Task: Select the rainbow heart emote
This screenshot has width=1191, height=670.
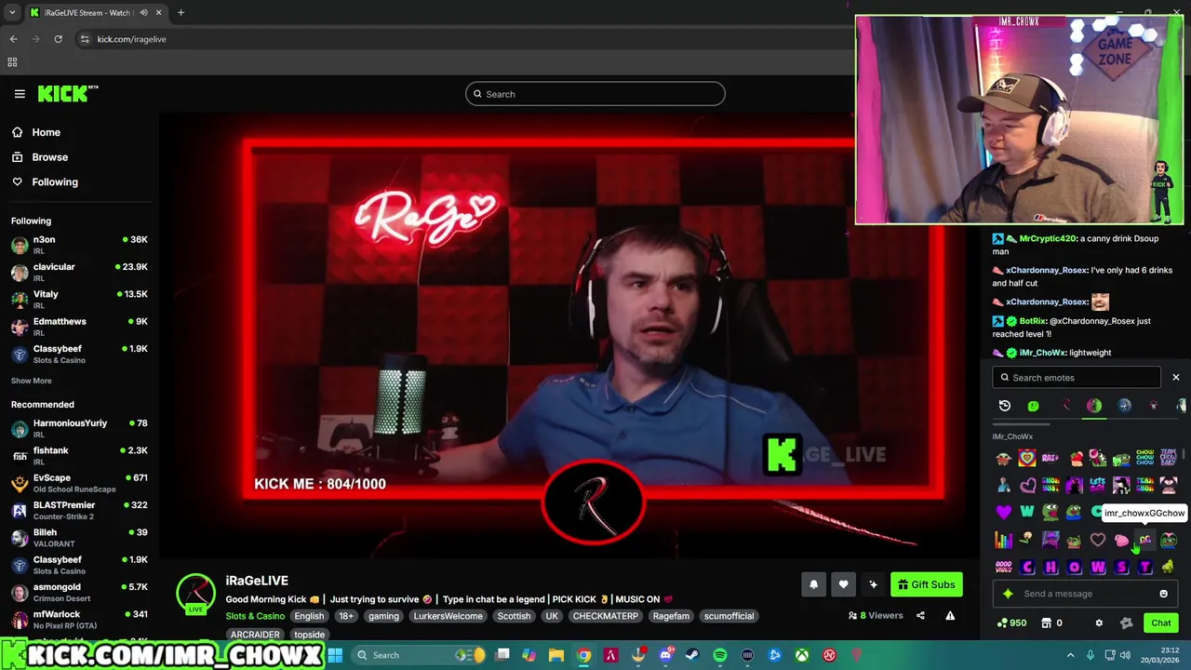Action: (x=1027, y=458)
